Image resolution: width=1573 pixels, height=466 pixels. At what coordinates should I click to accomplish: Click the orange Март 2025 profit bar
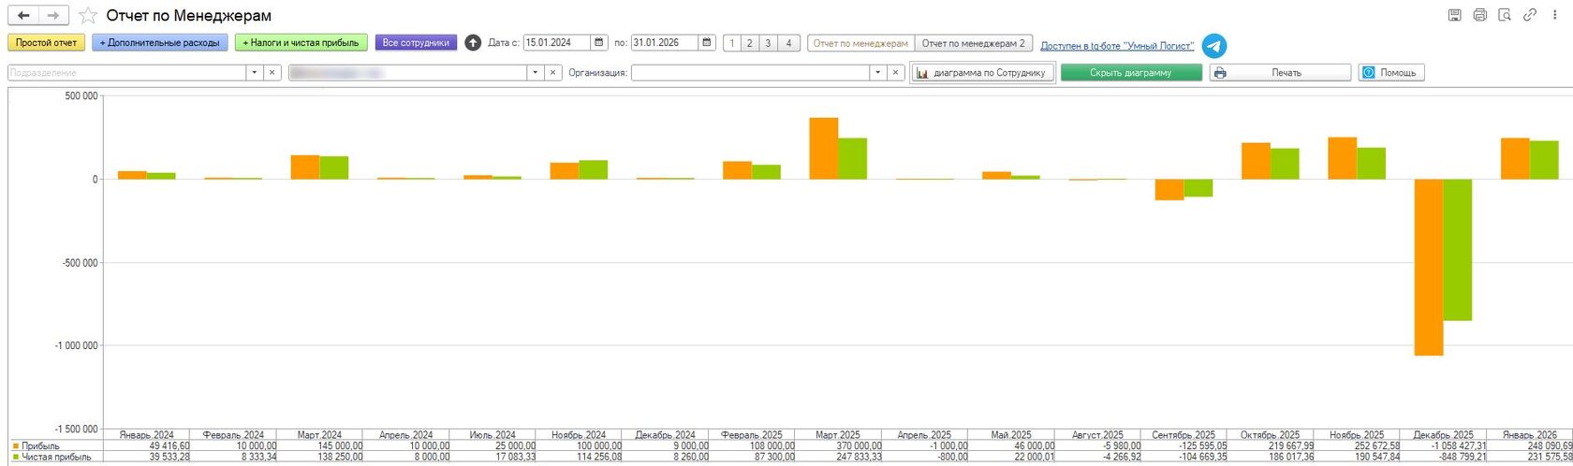(824, 149)
